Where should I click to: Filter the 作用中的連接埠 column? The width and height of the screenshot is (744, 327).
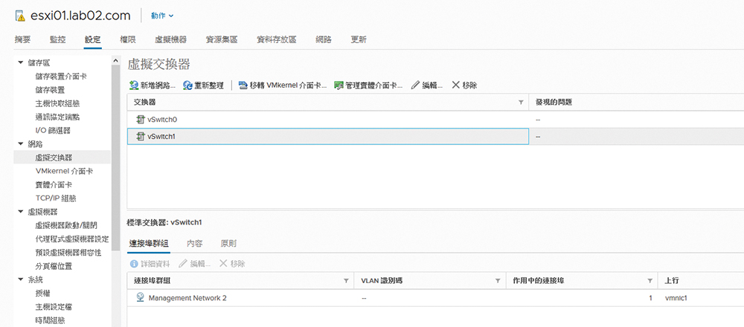point(650,281)
